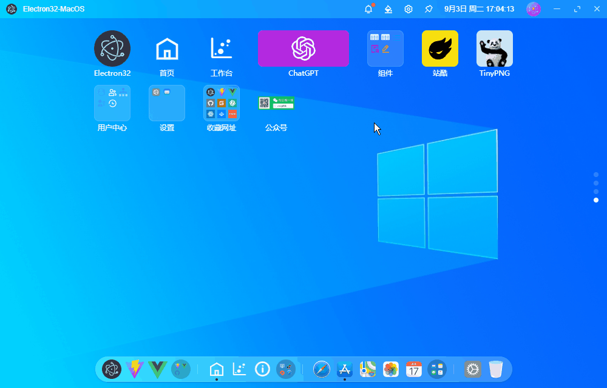Select the home icon in the dock
Image resolution: width=607 pixels, height=388 pixels.
click(x=217, y=369)
